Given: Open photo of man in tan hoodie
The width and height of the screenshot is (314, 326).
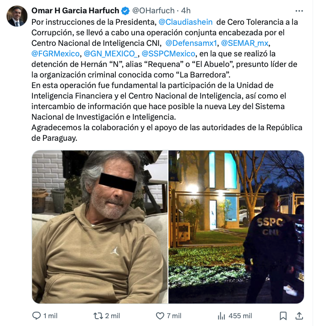Looking at the screenshot, I should point(100,227).
